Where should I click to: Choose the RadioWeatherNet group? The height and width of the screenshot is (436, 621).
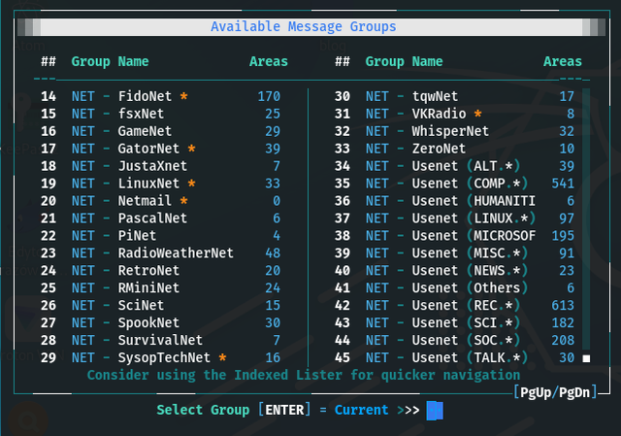(160, 253)
